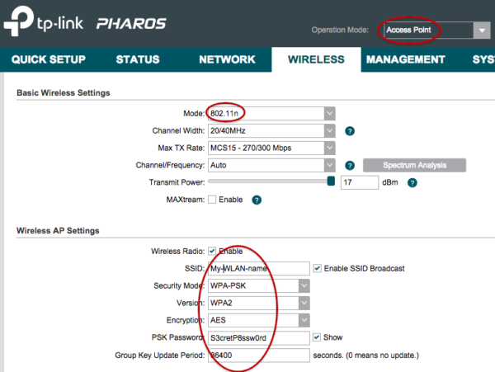Screen dimensions: 495x372
Task: Click the Group Key Update Period field
Action: [x=259, y=356]
